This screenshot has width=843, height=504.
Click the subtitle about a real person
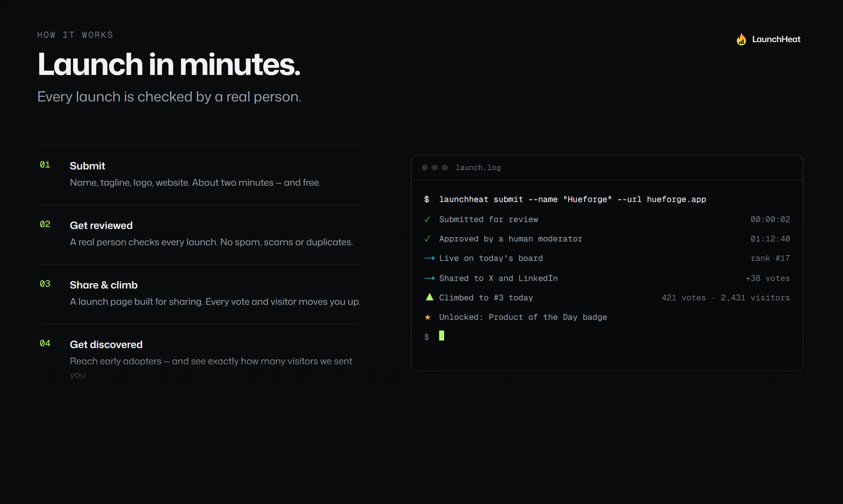(169, 97)
